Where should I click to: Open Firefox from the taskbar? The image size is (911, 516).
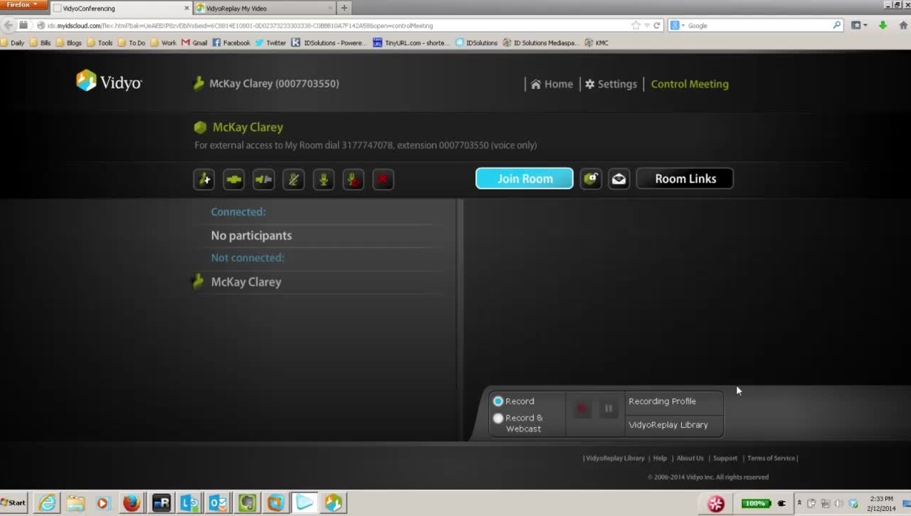click(132, 503)
